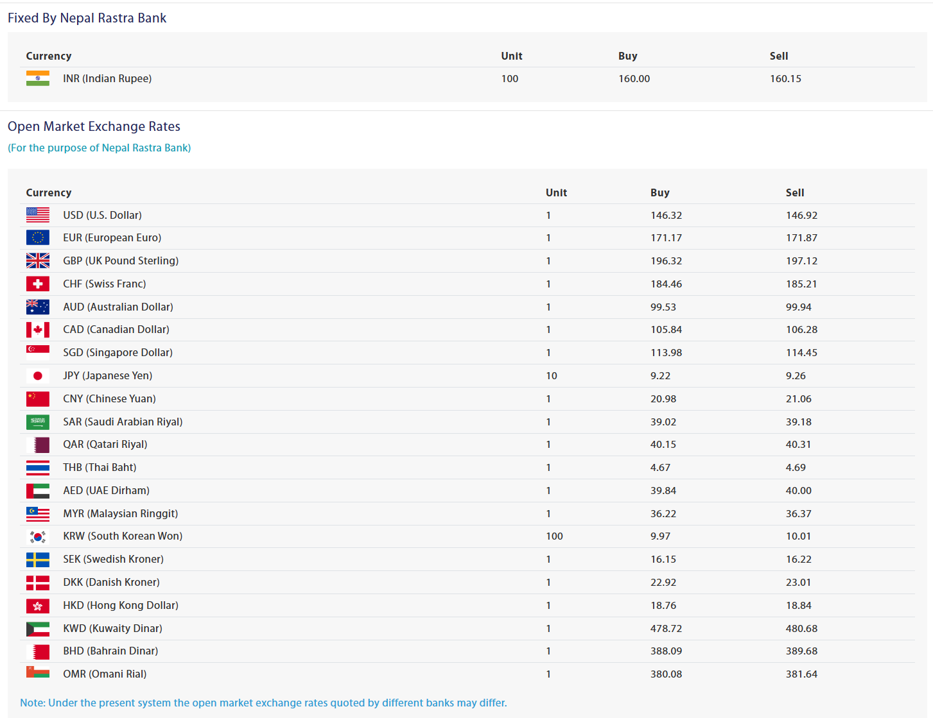Click the Saudi Arabian flag icon
This screenshot has width=933, height=718.
(37, 422)
